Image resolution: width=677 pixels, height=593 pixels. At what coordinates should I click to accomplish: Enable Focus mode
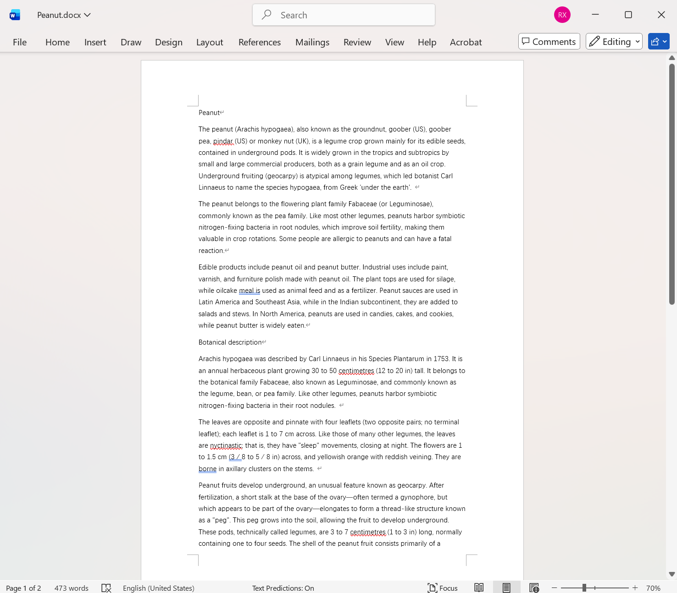(442, 588)
